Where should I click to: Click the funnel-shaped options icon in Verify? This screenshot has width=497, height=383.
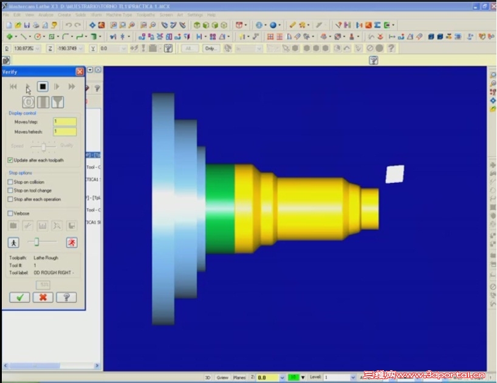(x=58, y=102)
